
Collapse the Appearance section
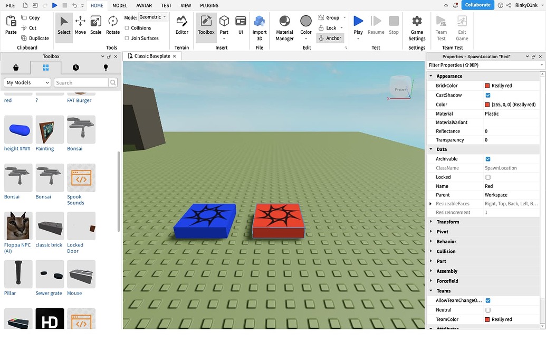(431, 76)
